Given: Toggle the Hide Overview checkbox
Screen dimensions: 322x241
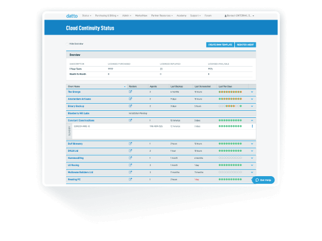Looking at the screenshot, I should coord(67,44).
